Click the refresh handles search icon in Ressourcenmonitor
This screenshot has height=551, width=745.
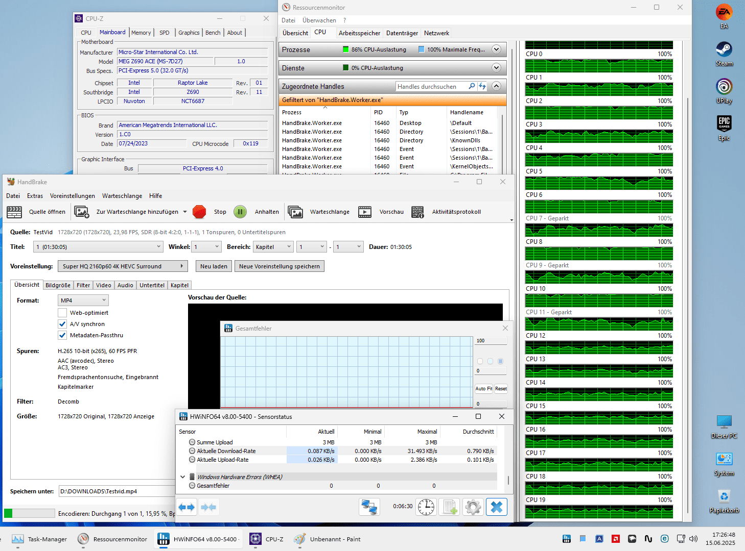(x=482, y=86)
